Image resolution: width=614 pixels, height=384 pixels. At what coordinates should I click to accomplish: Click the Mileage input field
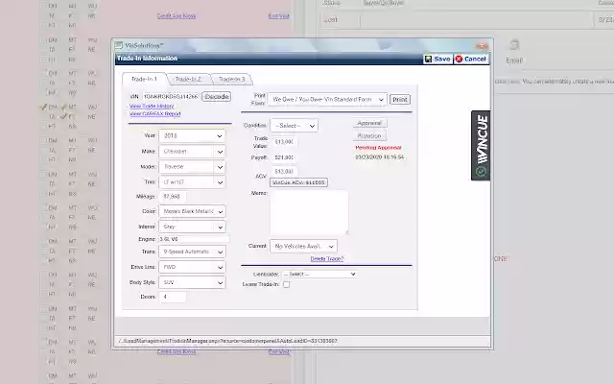[x=173, y=196]
